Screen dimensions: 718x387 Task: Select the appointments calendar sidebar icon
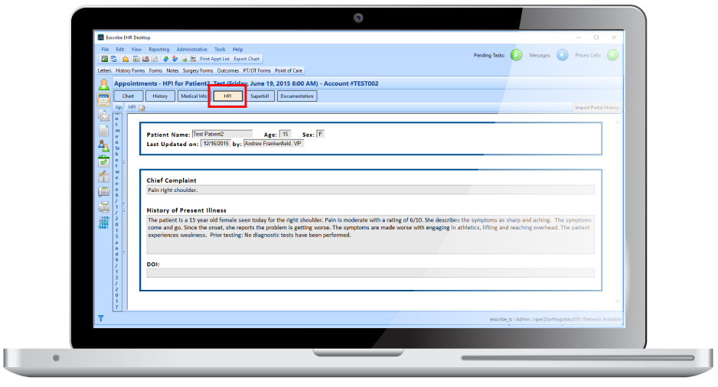click(x=104, y=99)
